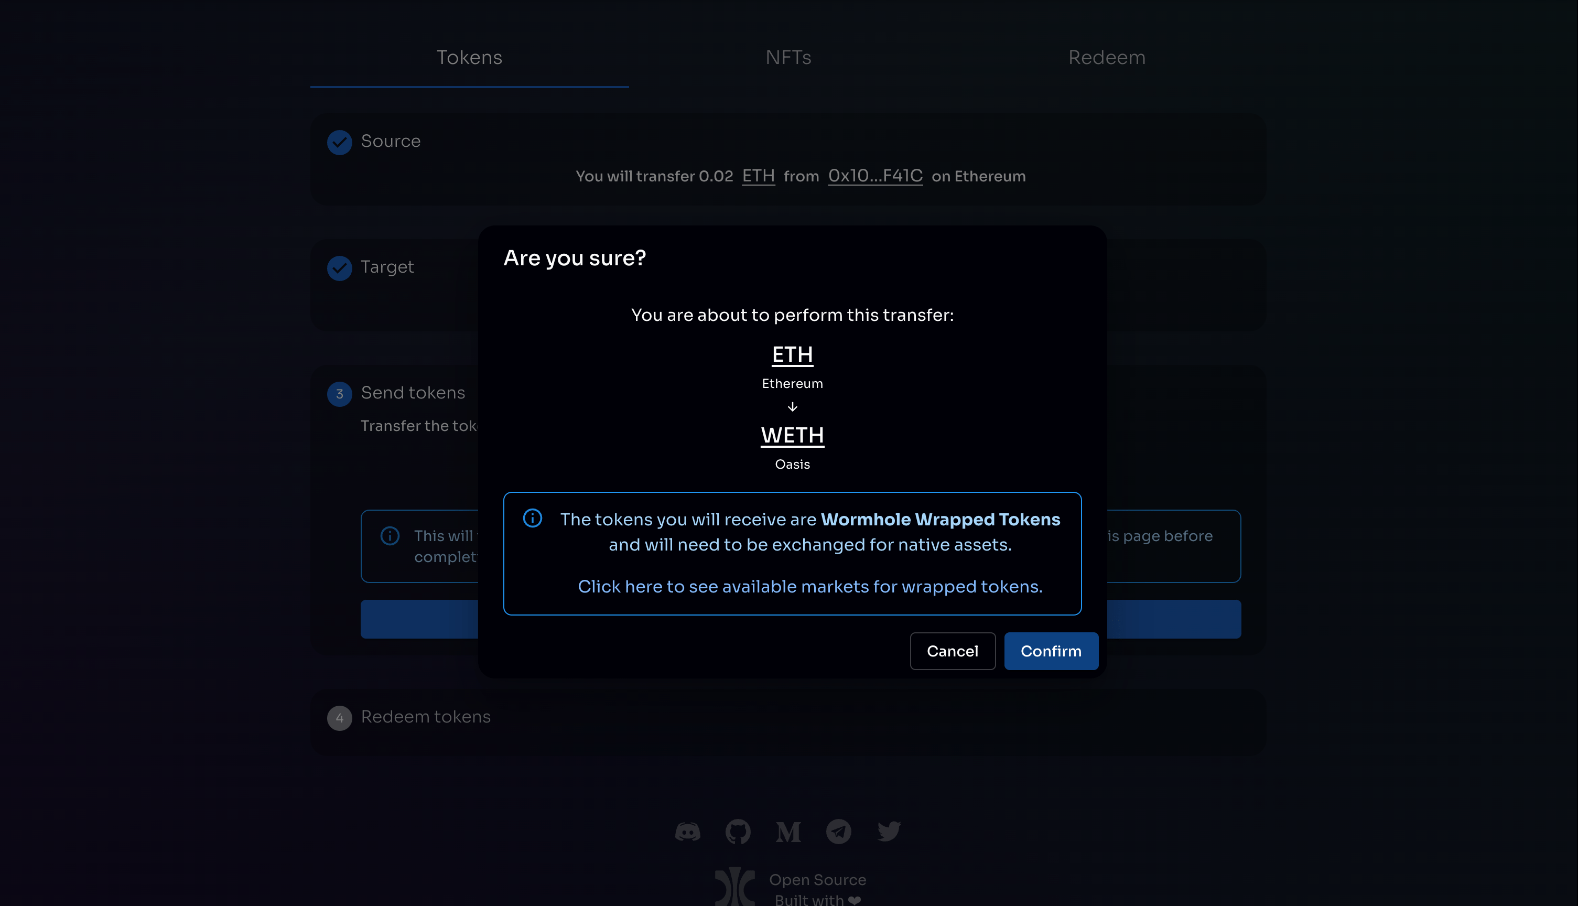Expand the Source step header
Screen dimensions: 1578x906
click(x=391, y=141)
